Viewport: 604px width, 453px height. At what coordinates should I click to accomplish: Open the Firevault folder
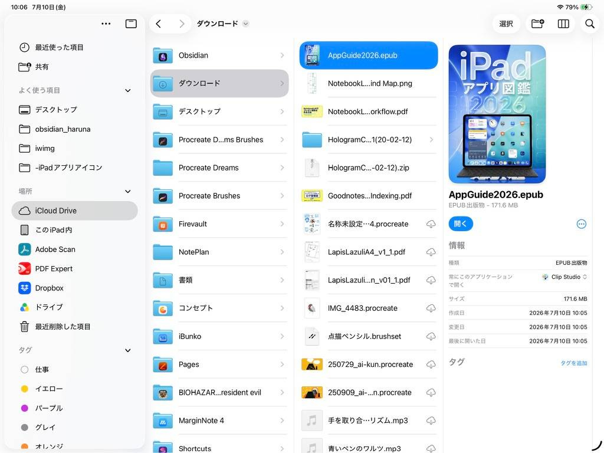[x=219, y=224]
